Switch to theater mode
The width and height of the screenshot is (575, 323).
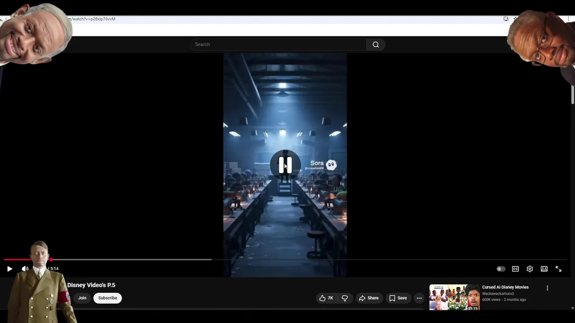[544, 269]
